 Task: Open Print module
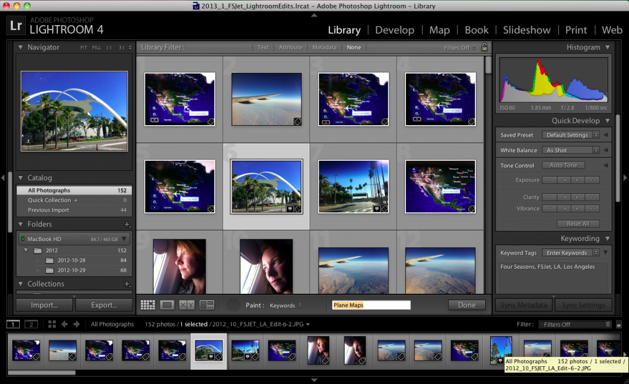pos(576,30)
